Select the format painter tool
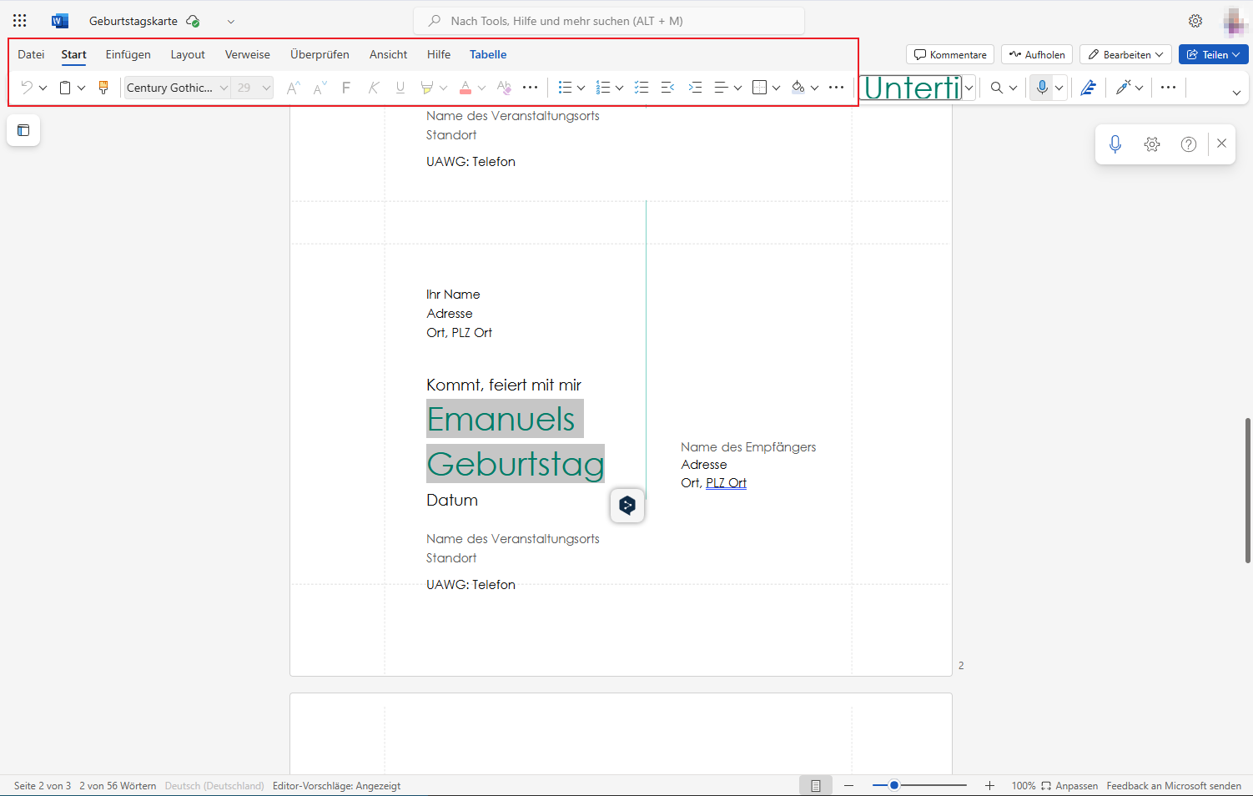The height and width of the screenshot is (796, 1253). tap(103, 88)
